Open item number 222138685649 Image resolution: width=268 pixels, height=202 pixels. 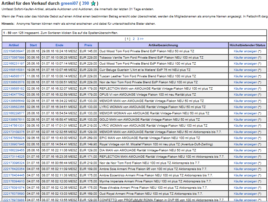(14, 101)
